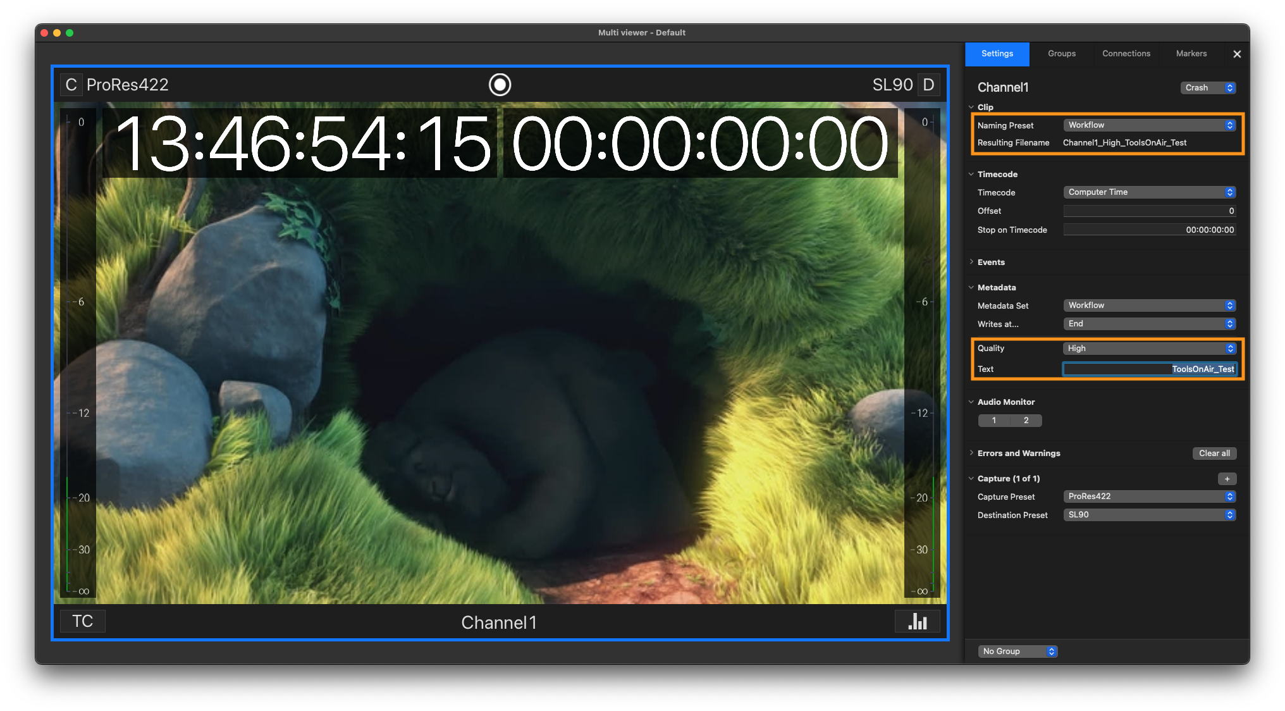Switch to the Settings tab

[x=997, y=54]
